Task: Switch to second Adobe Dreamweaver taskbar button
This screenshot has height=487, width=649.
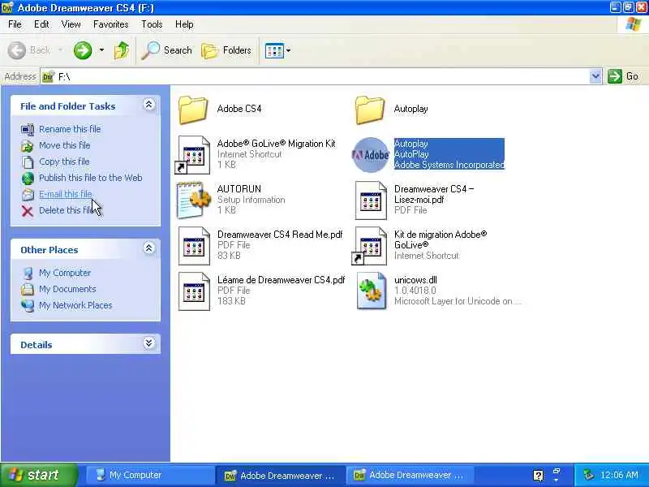Action: coord(410,476)
